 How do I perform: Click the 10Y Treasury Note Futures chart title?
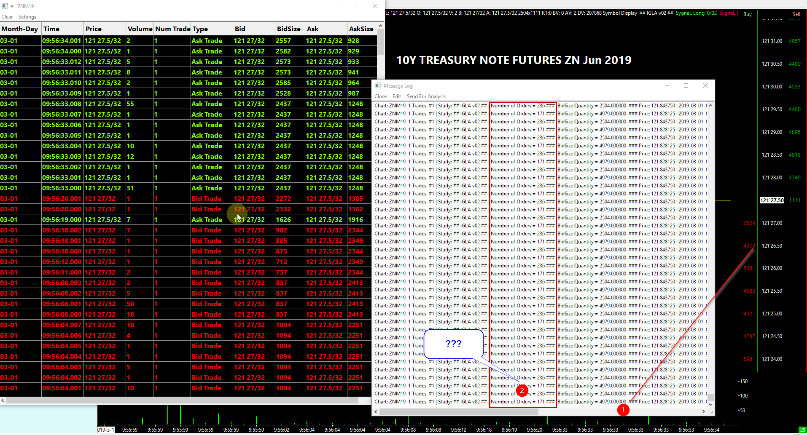click(514, 60)
